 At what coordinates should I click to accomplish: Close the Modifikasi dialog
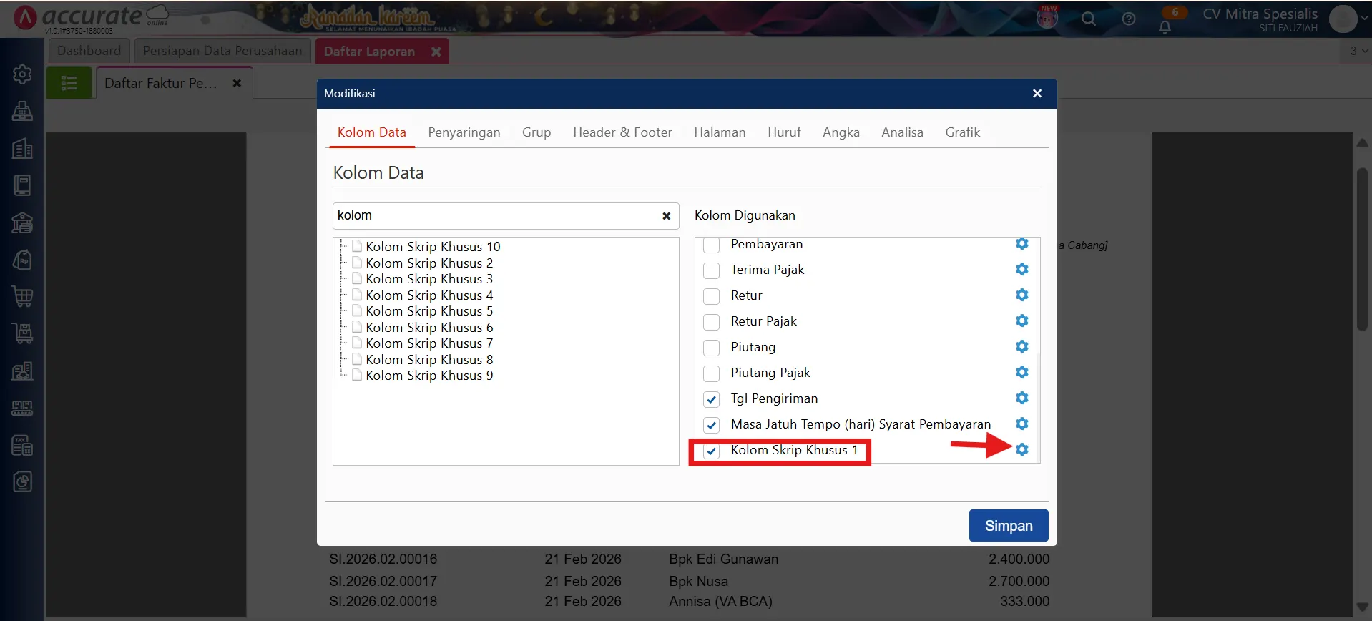[x=1037, y=94]
